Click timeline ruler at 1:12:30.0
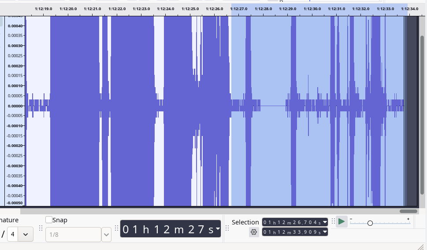 click(x=312, y=9)
